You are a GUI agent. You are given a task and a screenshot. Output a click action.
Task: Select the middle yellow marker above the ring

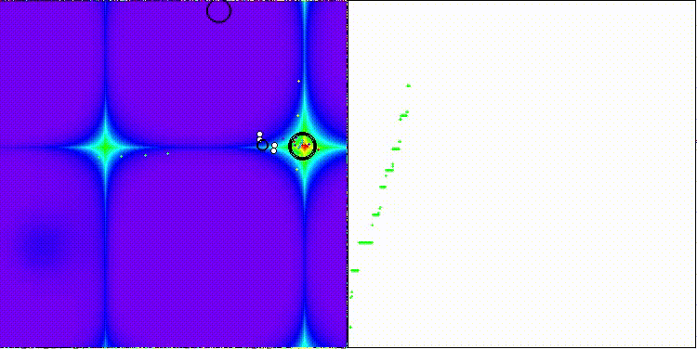click(297, 115)
